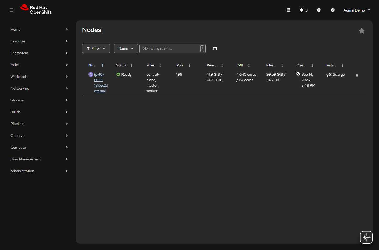Expand the User Management navigation section
Screen dimensions: 379x250
click(39, 159)
